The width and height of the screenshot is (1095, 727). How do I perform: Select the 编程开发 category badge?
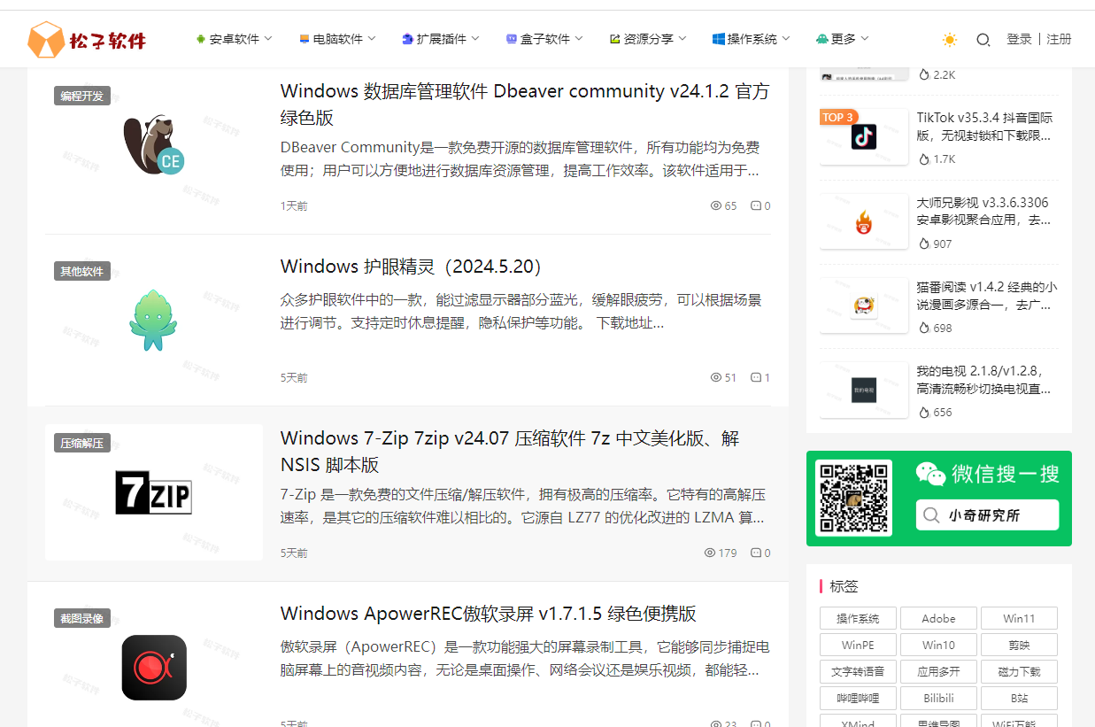82,96
